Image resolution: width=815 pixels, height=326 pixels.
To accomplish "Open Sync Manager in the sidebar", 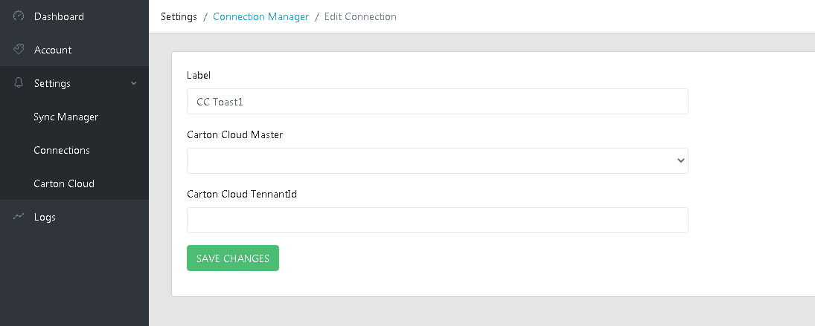I will click(x=65, y=117).
